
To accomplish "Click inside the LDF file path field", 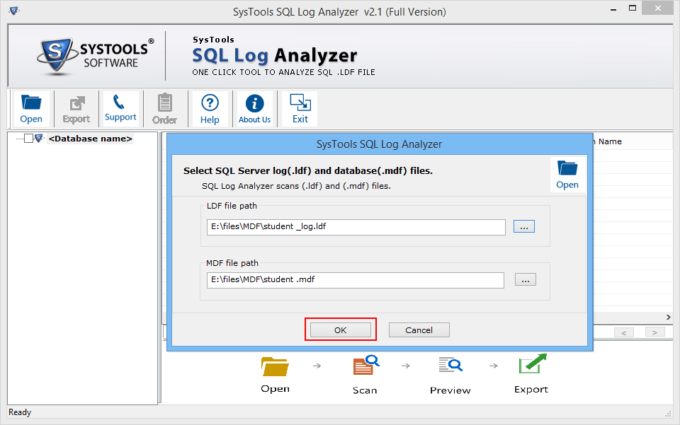I will point(354,227).
